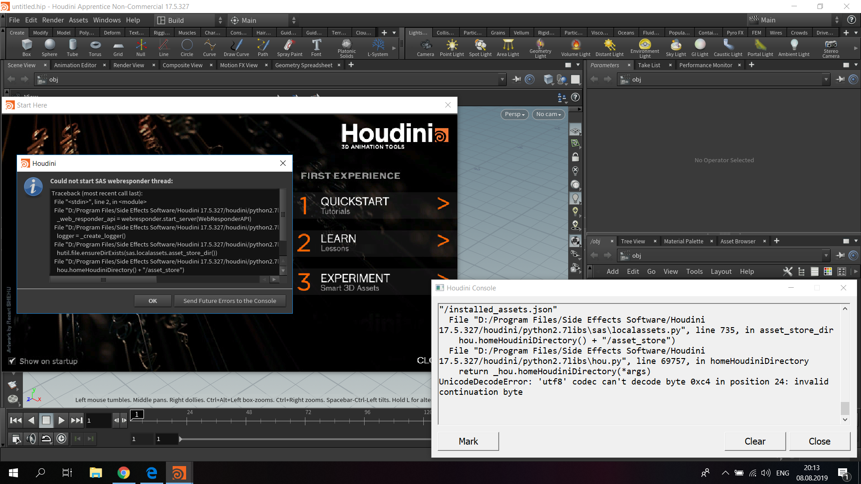Viewport: 861px width, 484px height.
Task: Click the Play forward button
Action: click(61, 420)
